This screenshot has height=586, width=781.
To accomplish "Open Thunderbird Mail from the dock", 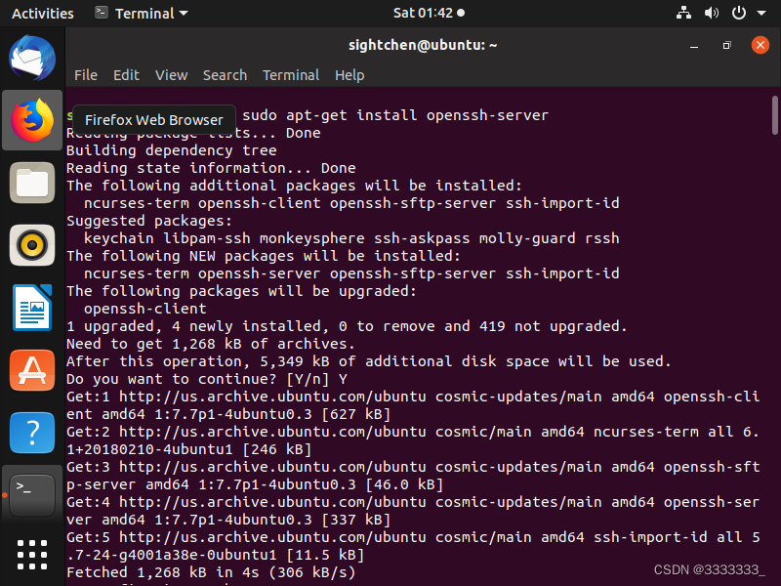I will point(32,58).
